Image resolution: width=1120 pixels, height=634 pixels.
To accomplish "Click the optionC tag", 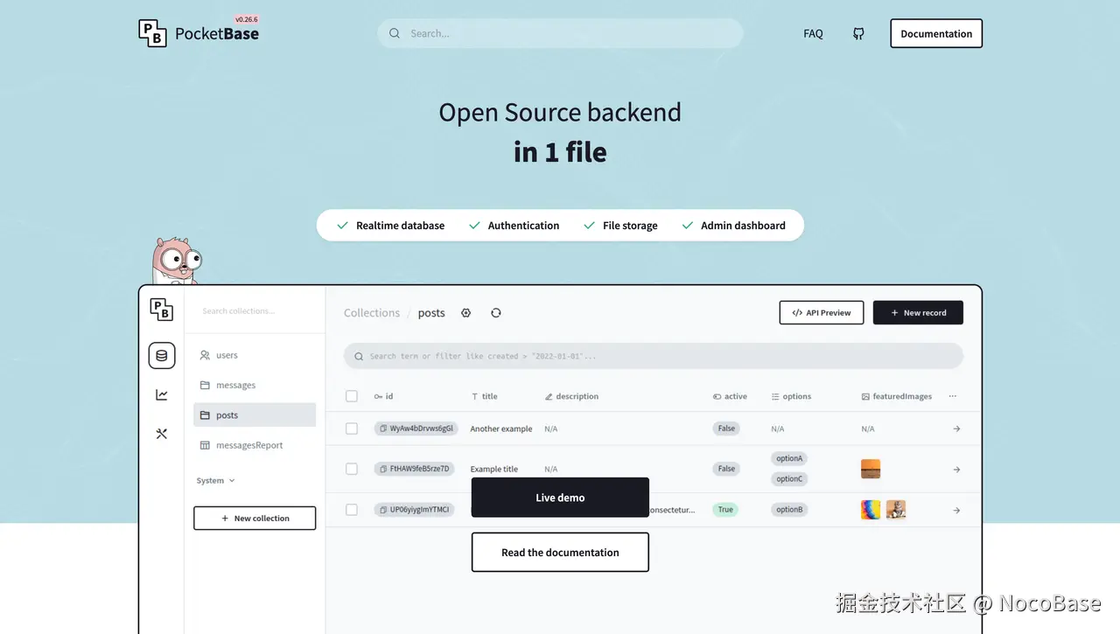I will [789, 479].
